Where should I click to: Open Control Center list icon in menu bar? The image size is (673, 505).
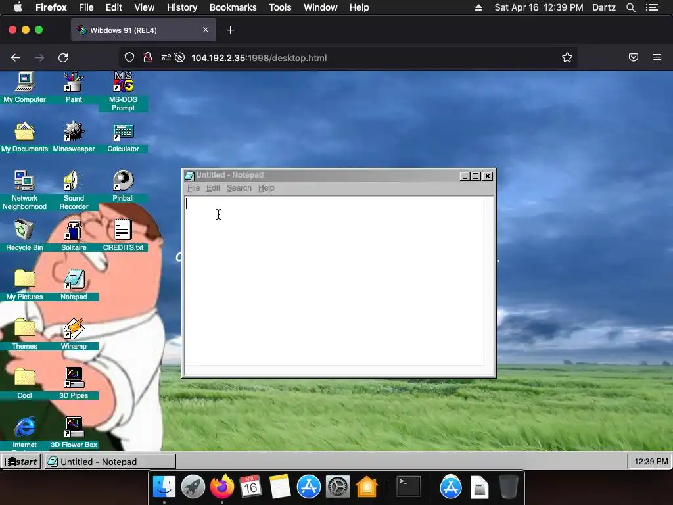tap(651, 7)
